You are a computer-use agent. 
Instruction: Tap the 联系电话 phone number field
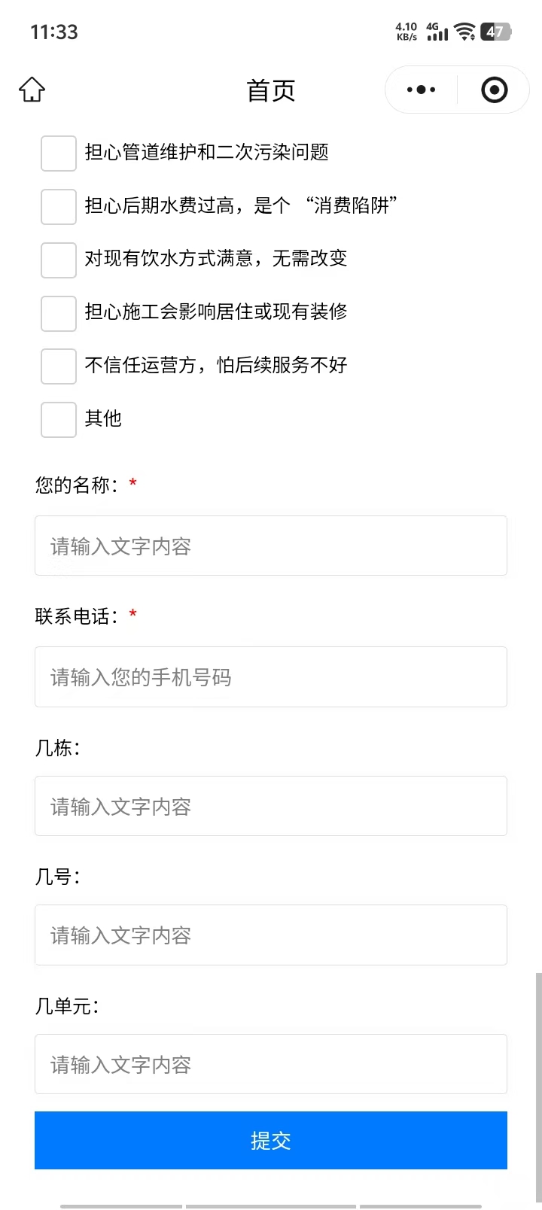[271, 676]
